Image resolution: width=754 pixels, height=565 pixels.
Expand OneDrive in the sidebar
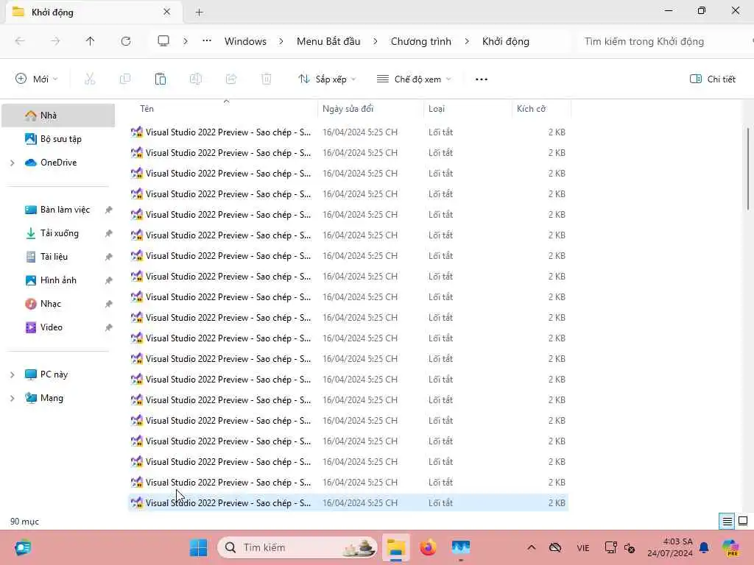[12, 163]
